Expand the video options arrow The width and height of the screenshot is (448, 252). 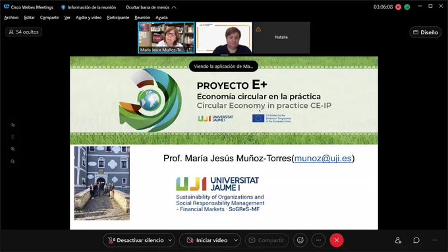(236, 240)
